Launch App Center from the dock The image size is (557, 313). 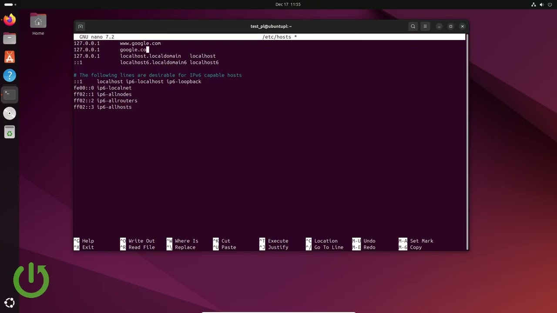click(10, 57)
